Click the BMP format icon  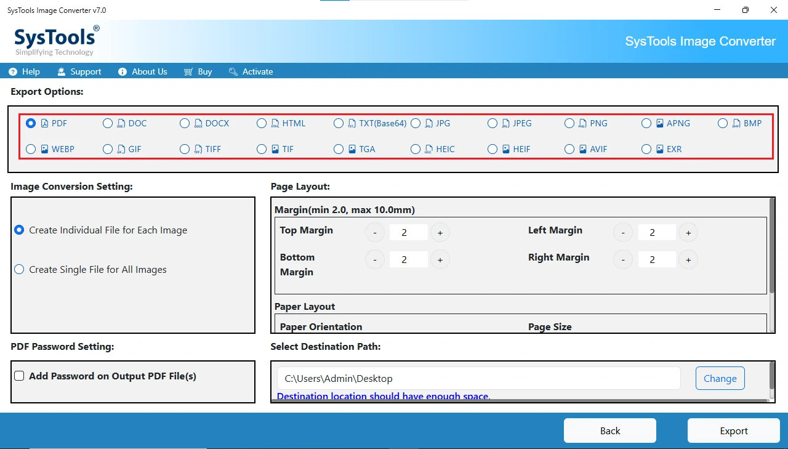737,123
